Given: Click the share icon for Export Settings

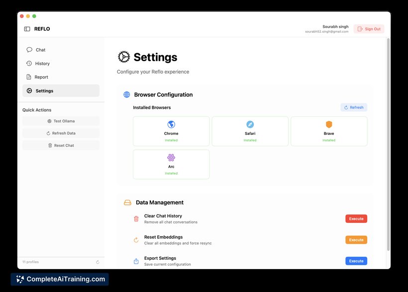Looking at the screenshot, I should 136,261.
